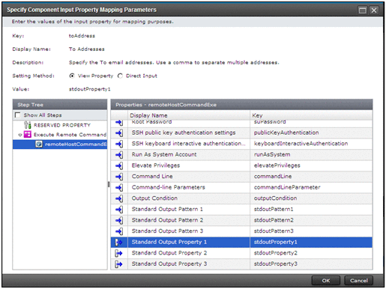
Task: Click the remoteHostCommandExe step icon
Action: pos(39,144)
